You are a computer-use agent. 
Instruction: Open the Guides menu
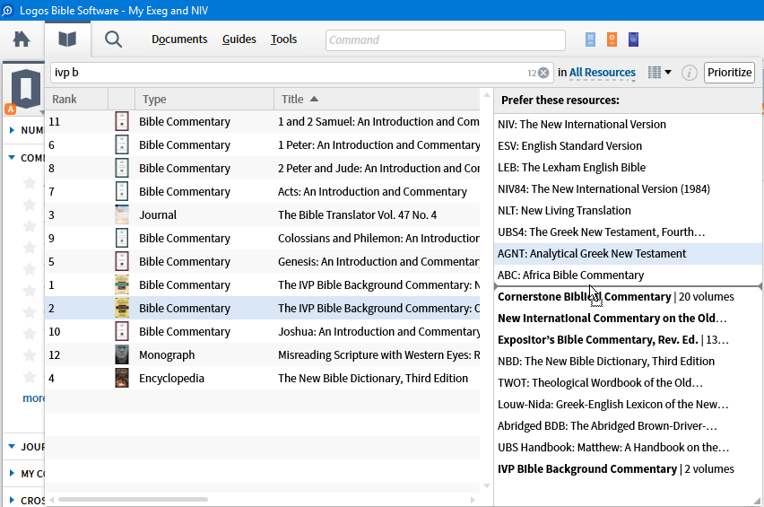(239, 39)
